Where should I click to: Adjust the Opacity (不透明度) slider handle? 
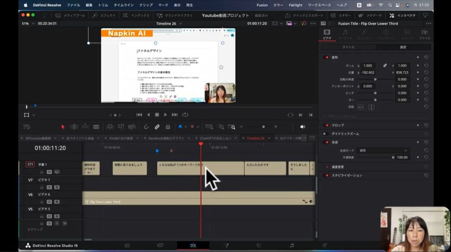coord(393,157)
